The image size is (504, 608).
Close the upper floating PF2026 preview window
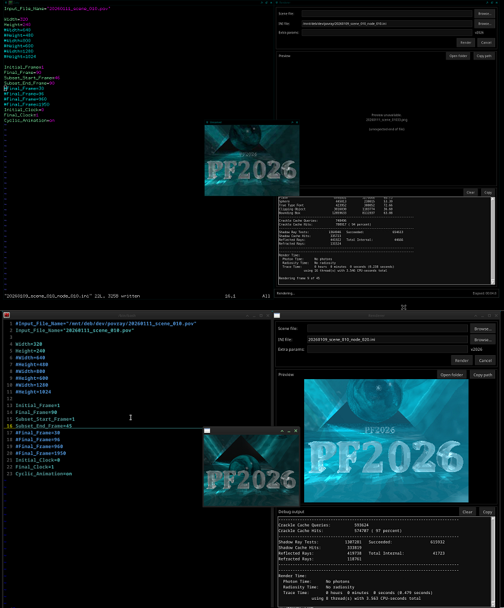click(297, 122)
